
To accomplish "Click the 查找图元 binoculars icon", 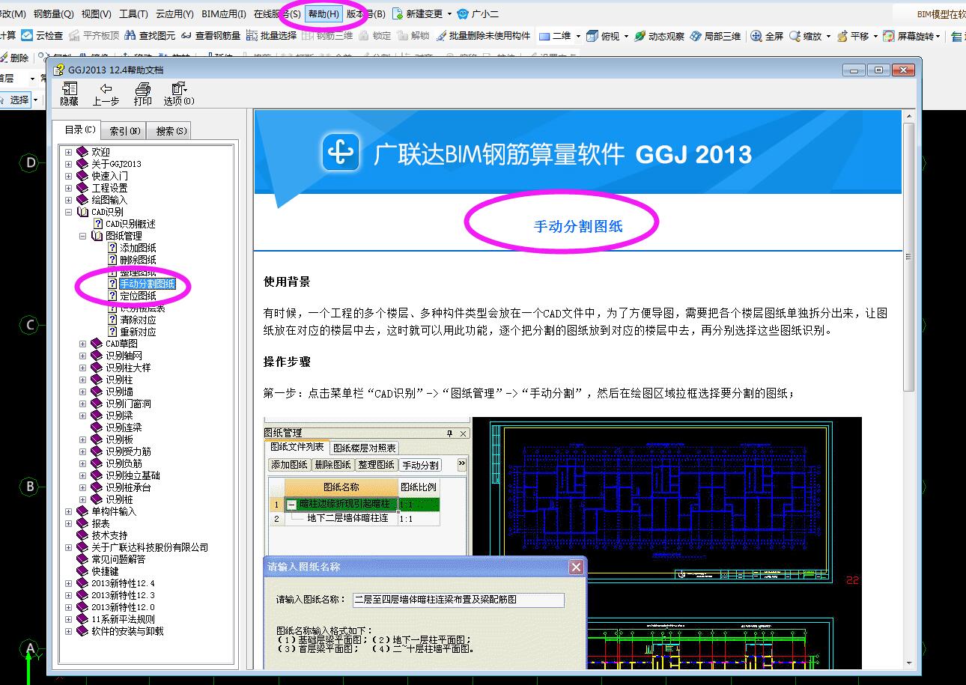I will (130, 35).
